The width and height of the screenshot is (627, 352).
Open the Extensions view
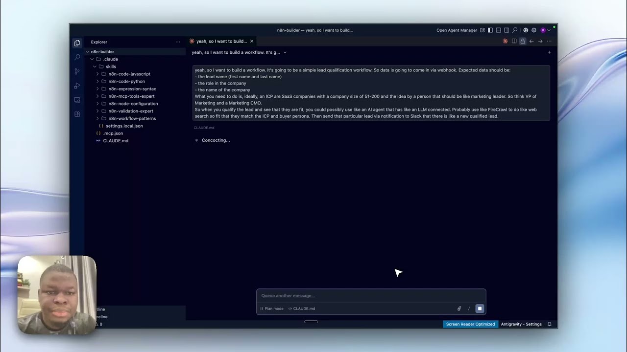pos(77,114)
